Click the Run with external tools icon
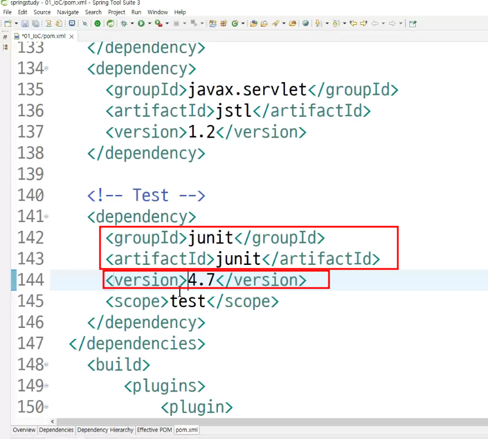The height and width of the screenshot is (439, 488). click(x=159, y=23)
